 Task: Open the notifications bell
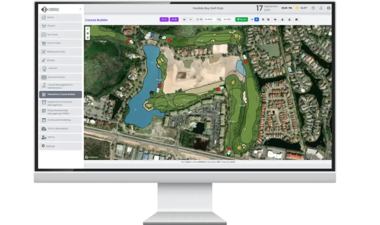pos(321,8)
